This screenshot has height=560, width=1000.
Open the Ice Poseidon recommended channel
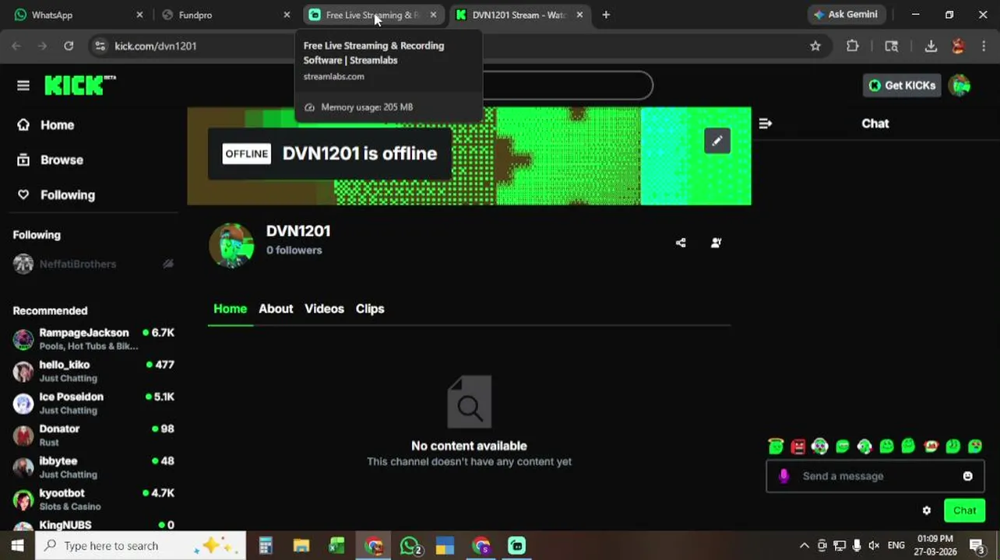point(93,403)
